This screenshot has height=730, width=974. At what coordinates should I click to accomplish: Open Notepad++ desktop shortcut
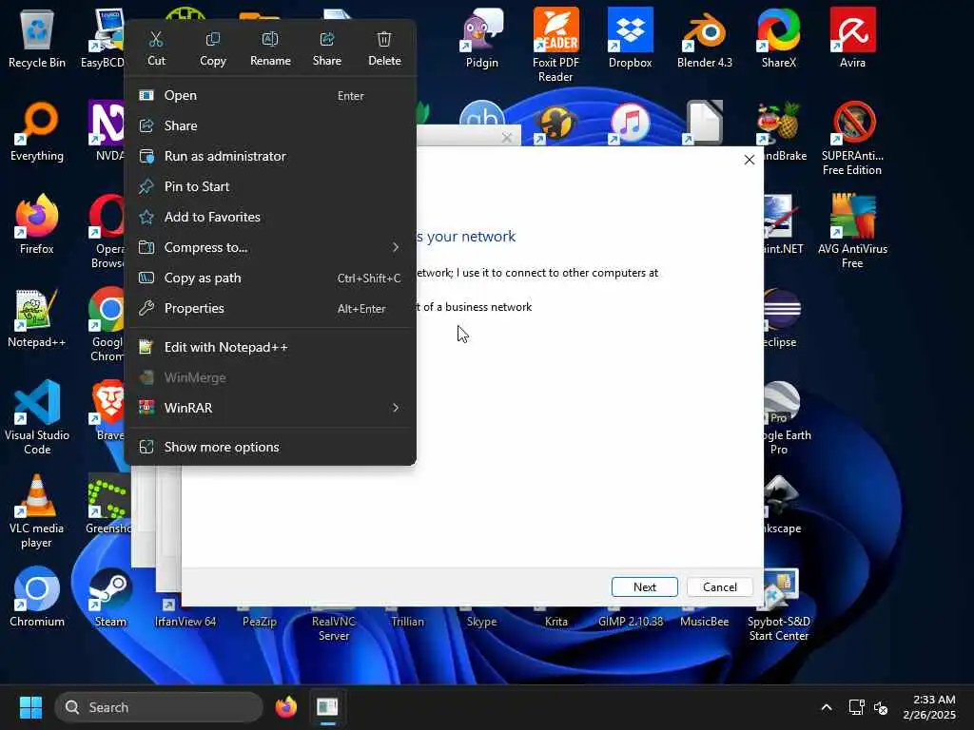[x=37, y=317]
